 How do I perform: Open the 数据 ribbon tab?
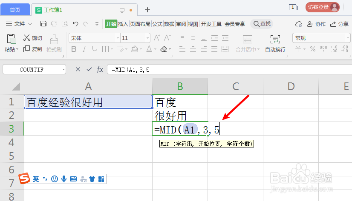point(169,24)
